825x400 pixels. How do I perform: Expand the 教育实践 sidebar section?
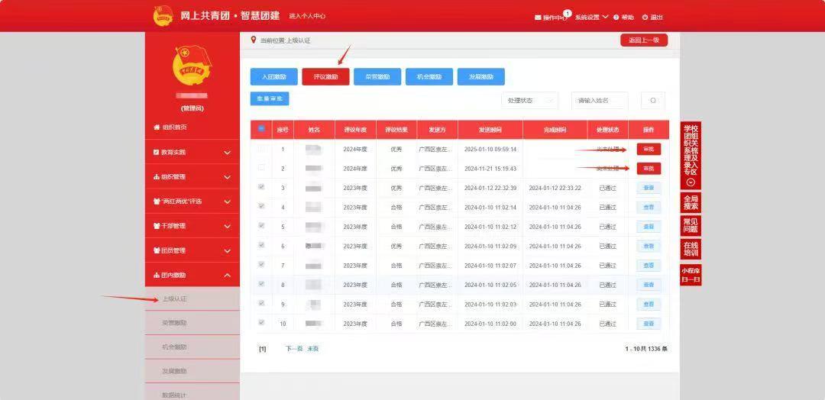pos(192,153)
